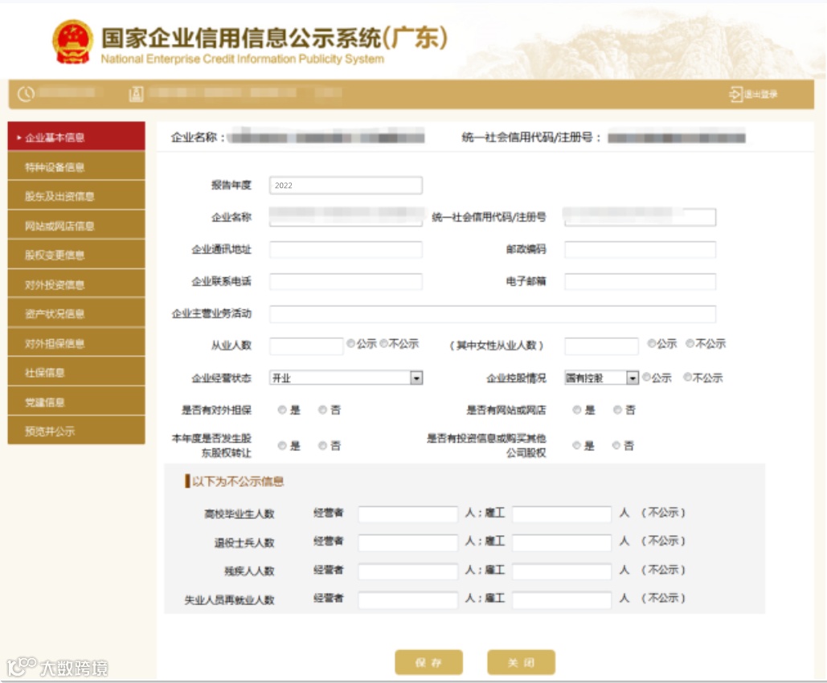Viewport: 827px width, 683px height.
Task: Open 对外投资信息 sidebar menu
Action: (x=76, y=284)
